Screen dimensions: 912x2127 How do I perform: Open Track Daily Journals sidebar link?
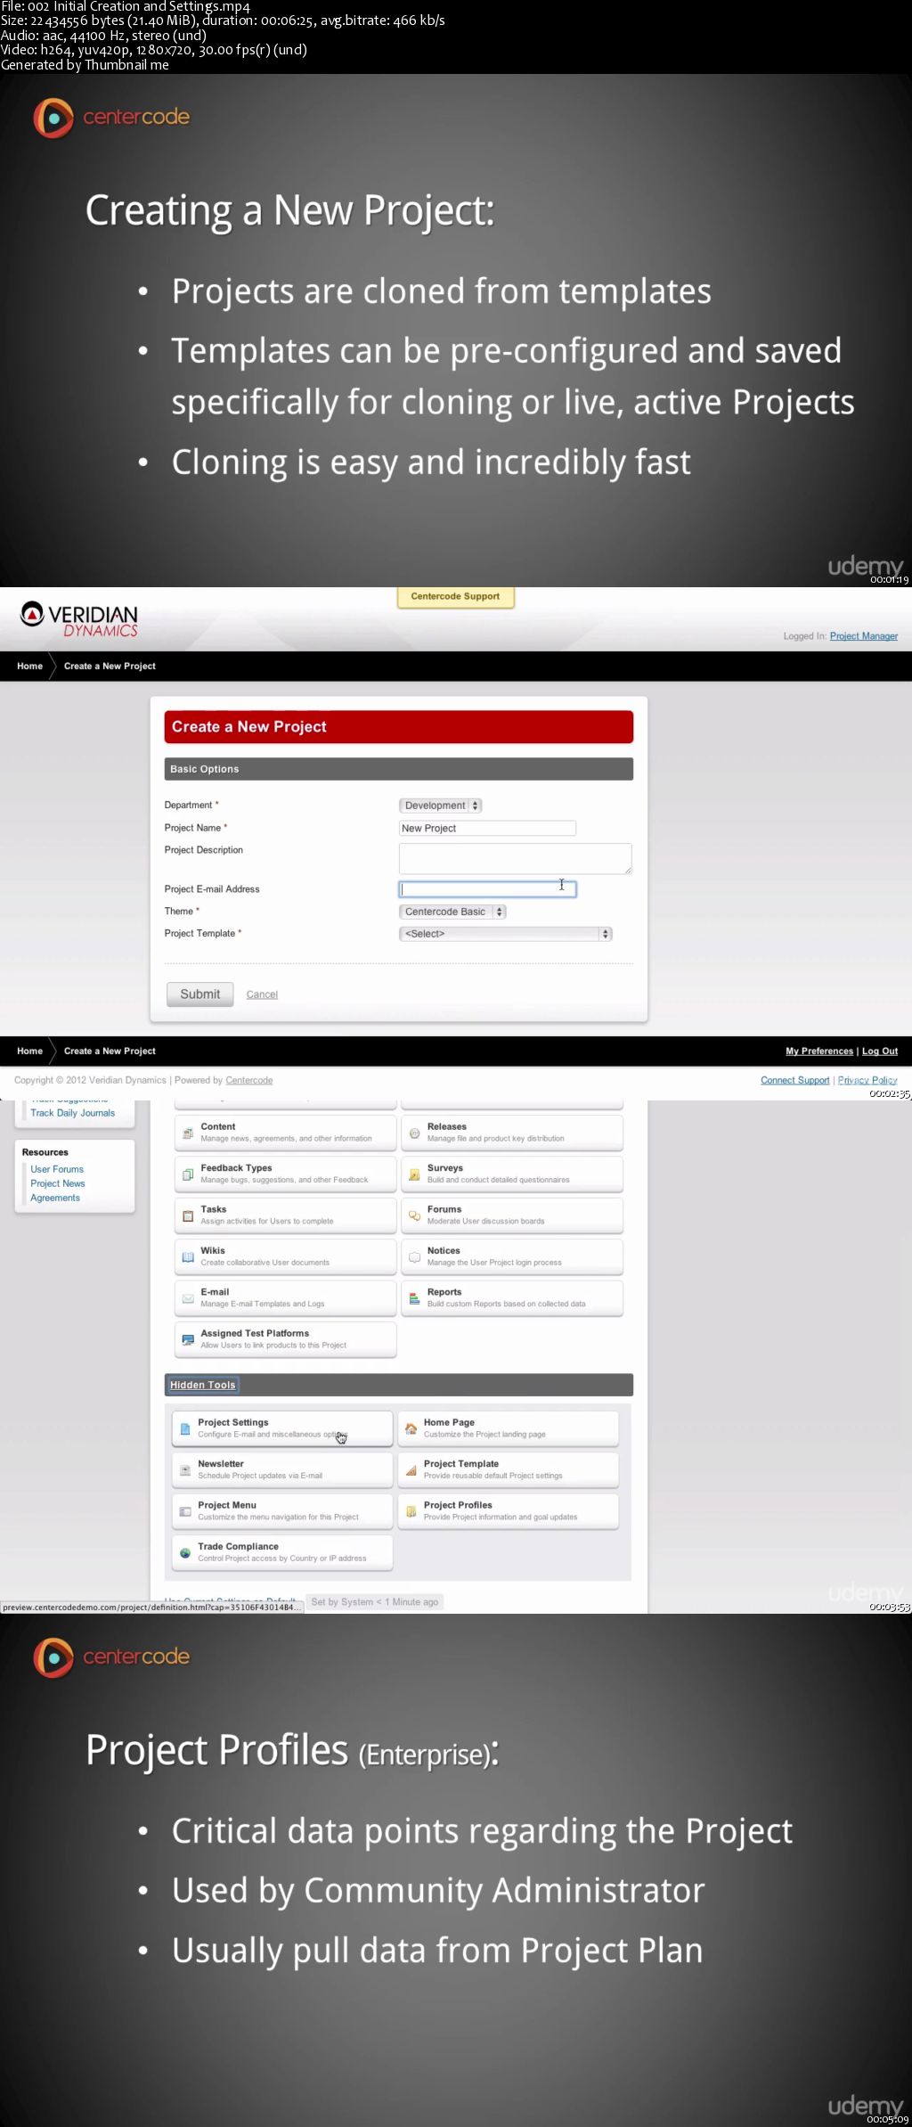[73, 1113]
